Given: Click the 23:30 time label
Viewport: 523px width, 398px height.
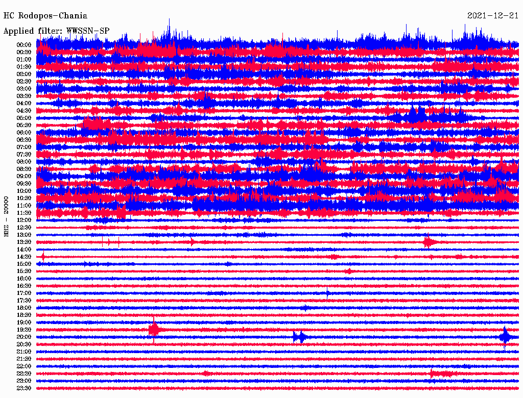Looking at the screenshot, I should point(24,388).
